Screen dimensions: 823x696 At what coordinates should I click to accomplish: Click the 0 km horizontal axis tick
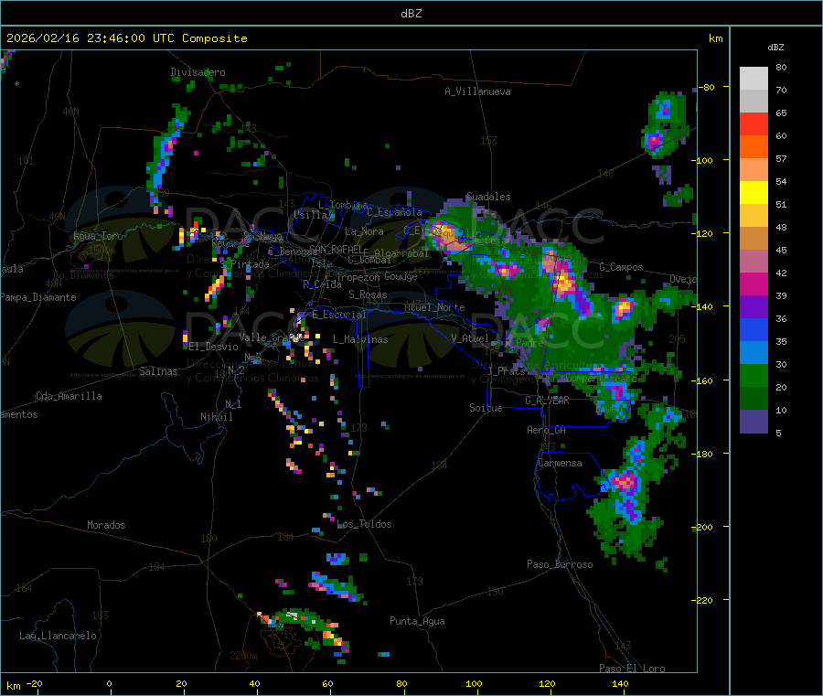109,683
